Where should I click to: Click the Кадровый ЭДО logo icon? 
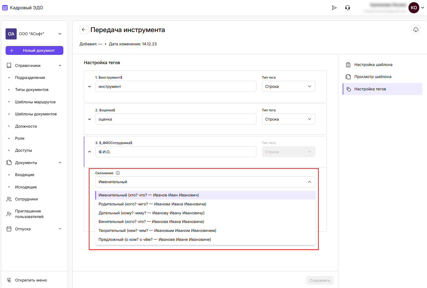5,8
